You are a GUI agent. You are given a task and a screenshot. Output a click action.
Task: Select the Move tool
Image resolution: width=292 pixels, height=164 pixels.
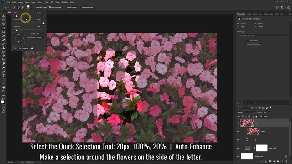point(3,16)
